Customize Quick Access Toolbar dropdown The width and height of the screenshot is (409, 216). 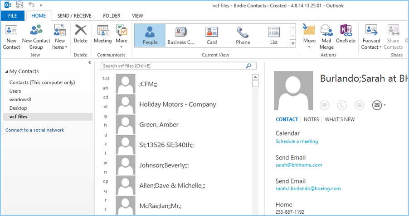[x=41, y=5]
